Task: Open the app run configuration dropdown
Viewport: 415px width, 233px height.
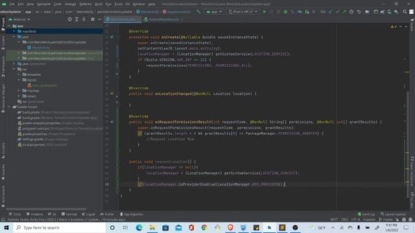Action: (x=214, y=12)
